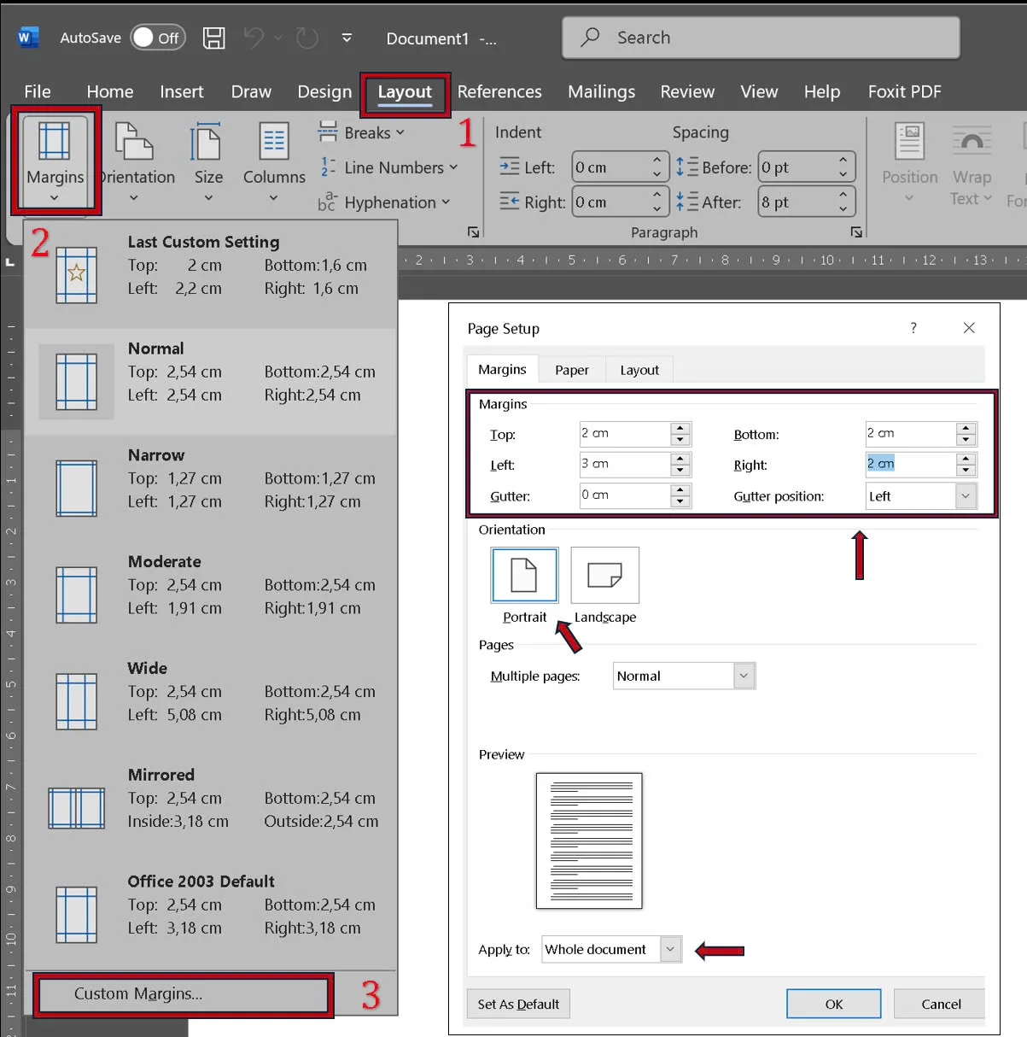Screen dimensions: 1027x1037
Task: Choose the Wide margins preset
Action: (211, 701)
